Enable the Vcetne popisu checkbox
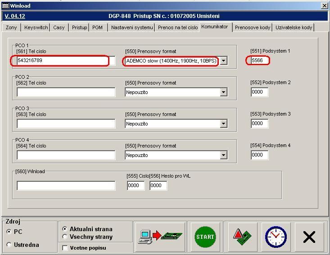 [x=65, y=248]
